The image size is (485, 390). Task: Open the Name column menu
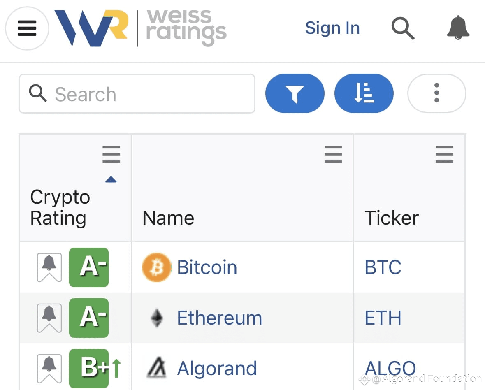pos(333,154)
